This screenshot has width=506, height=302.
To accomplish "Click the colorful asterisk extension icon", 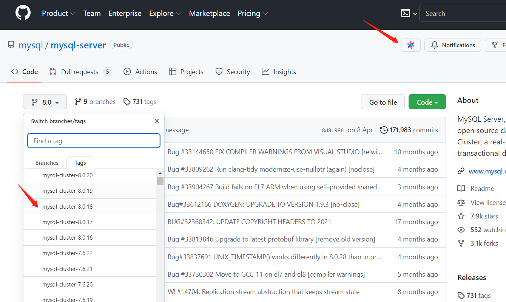I will tap(411, 45).
